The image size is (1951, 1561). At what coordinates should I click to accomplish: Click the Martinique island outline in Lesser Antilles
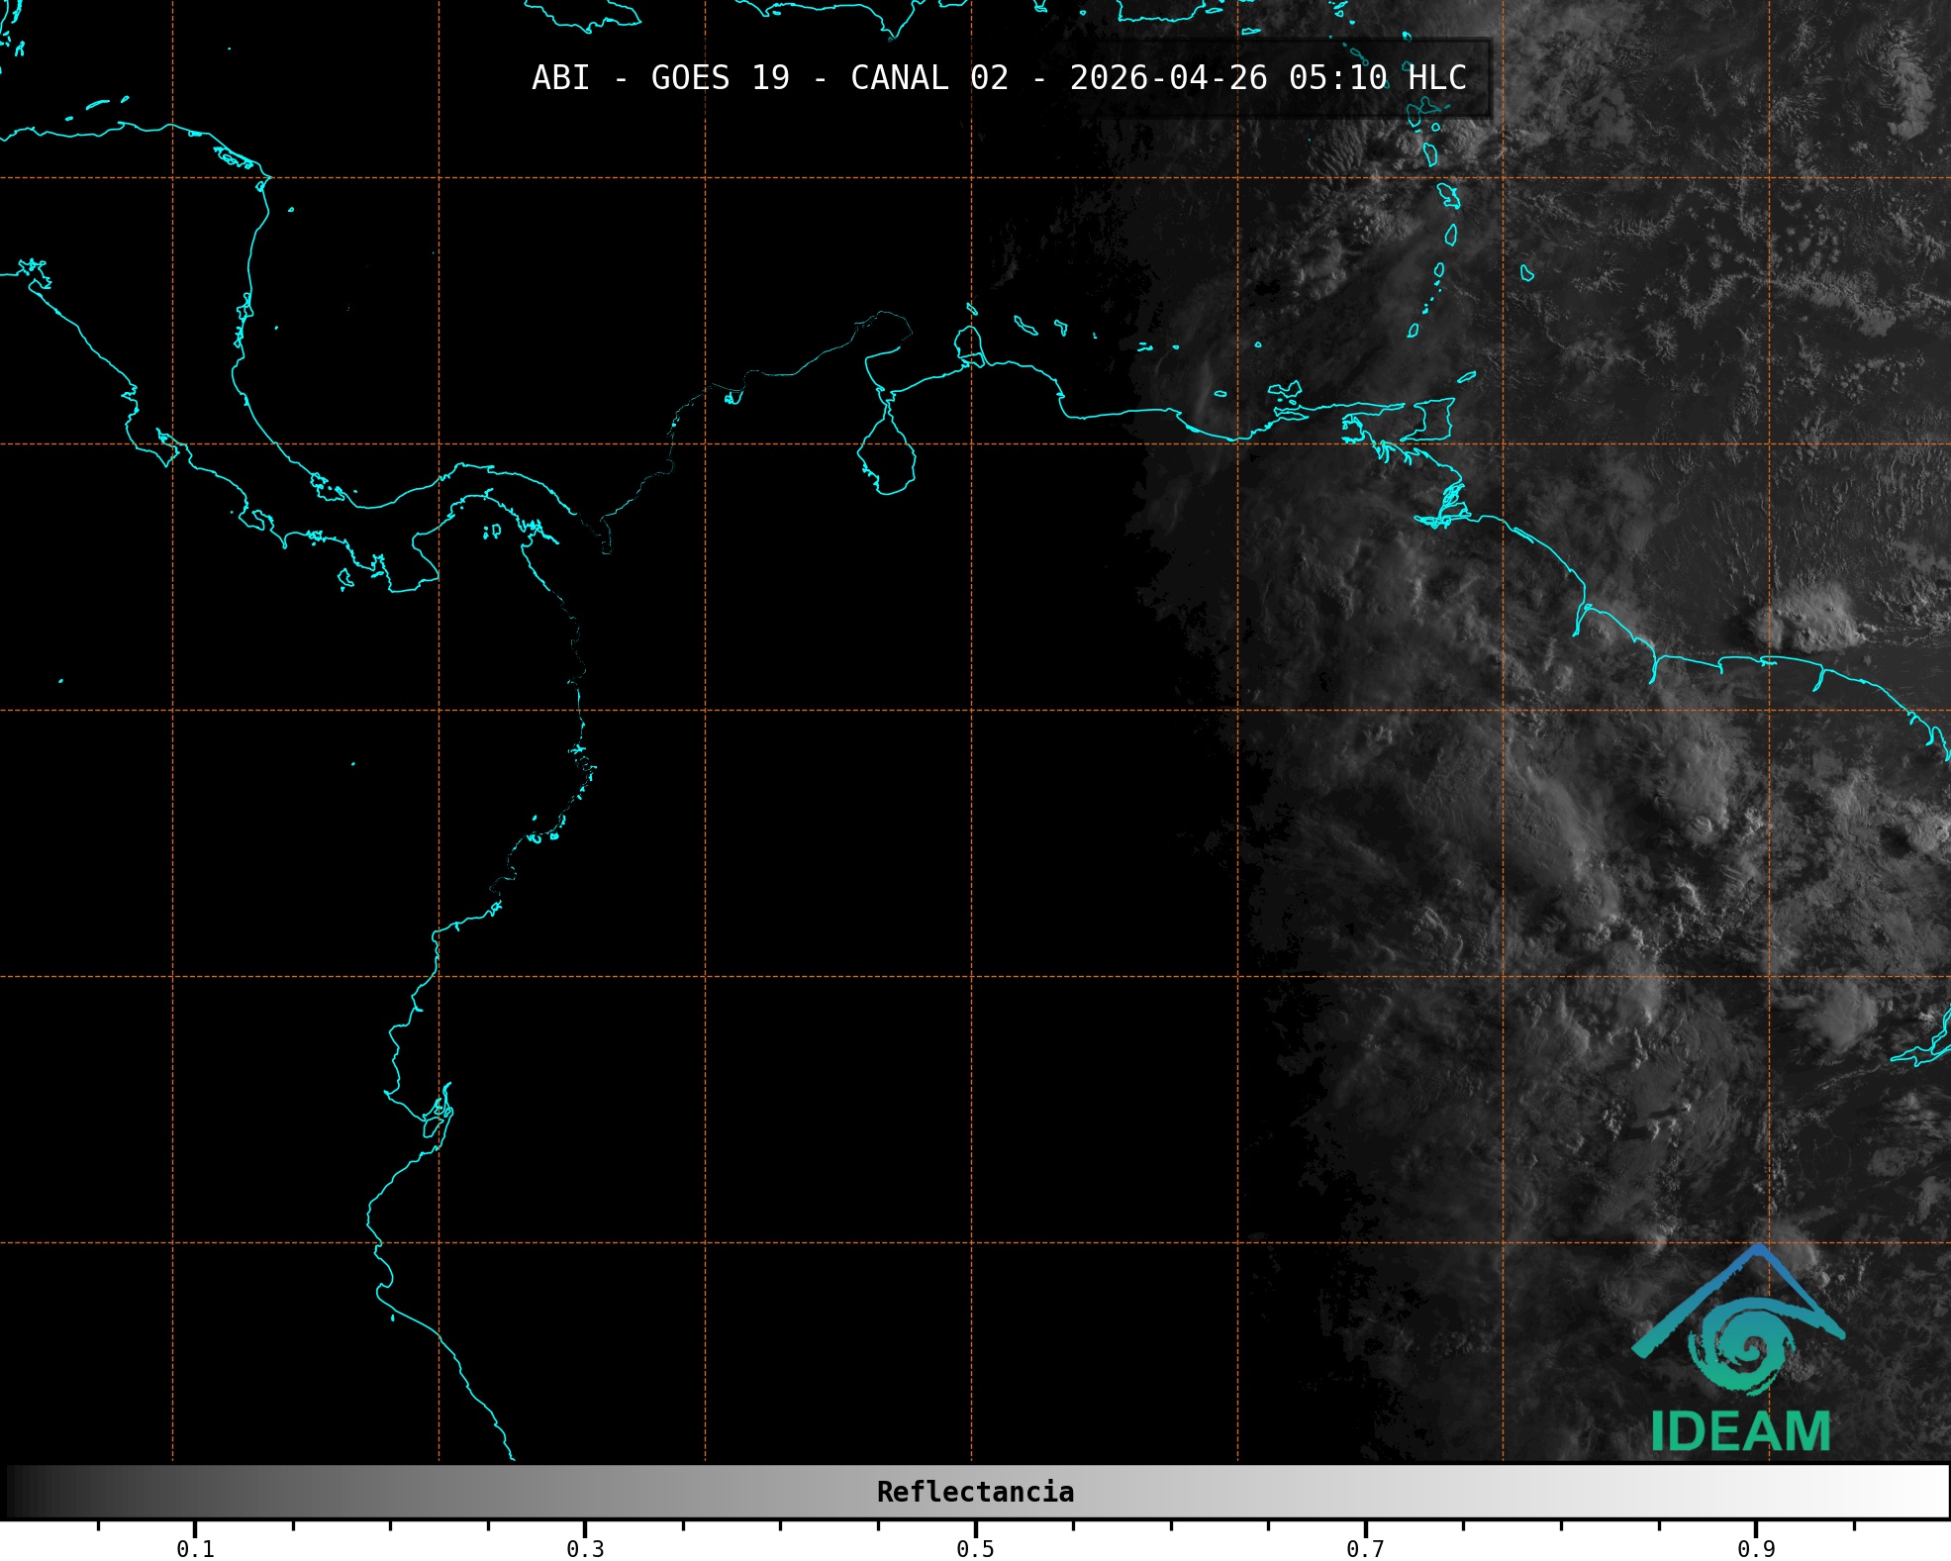pyautogui.click(x=1450, y=195)
